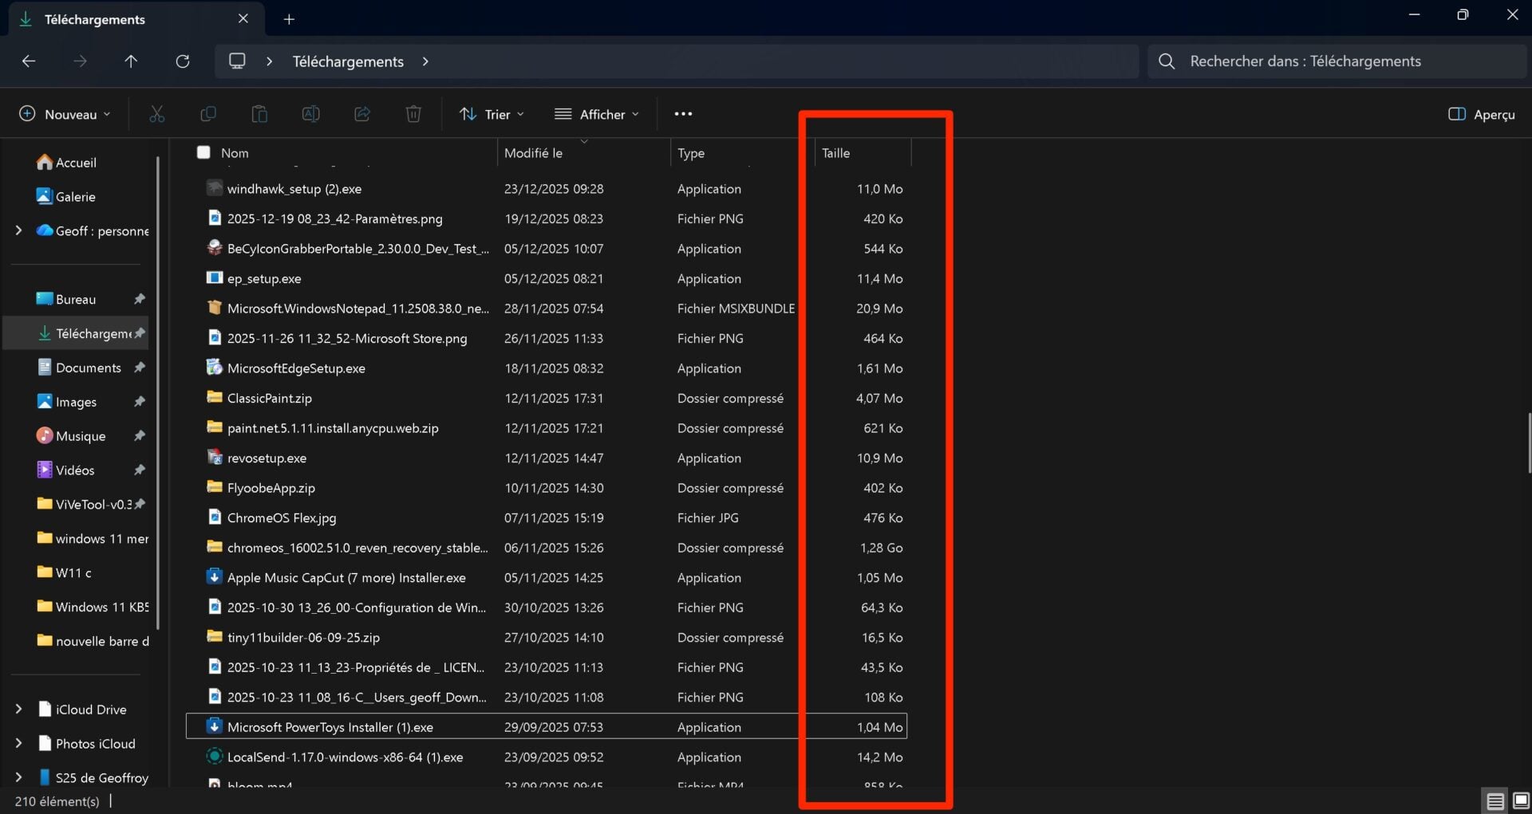Screen dimensions: 1532x814
Task: Toggle the Aperçu preview pane
Action: (1481, 114)
